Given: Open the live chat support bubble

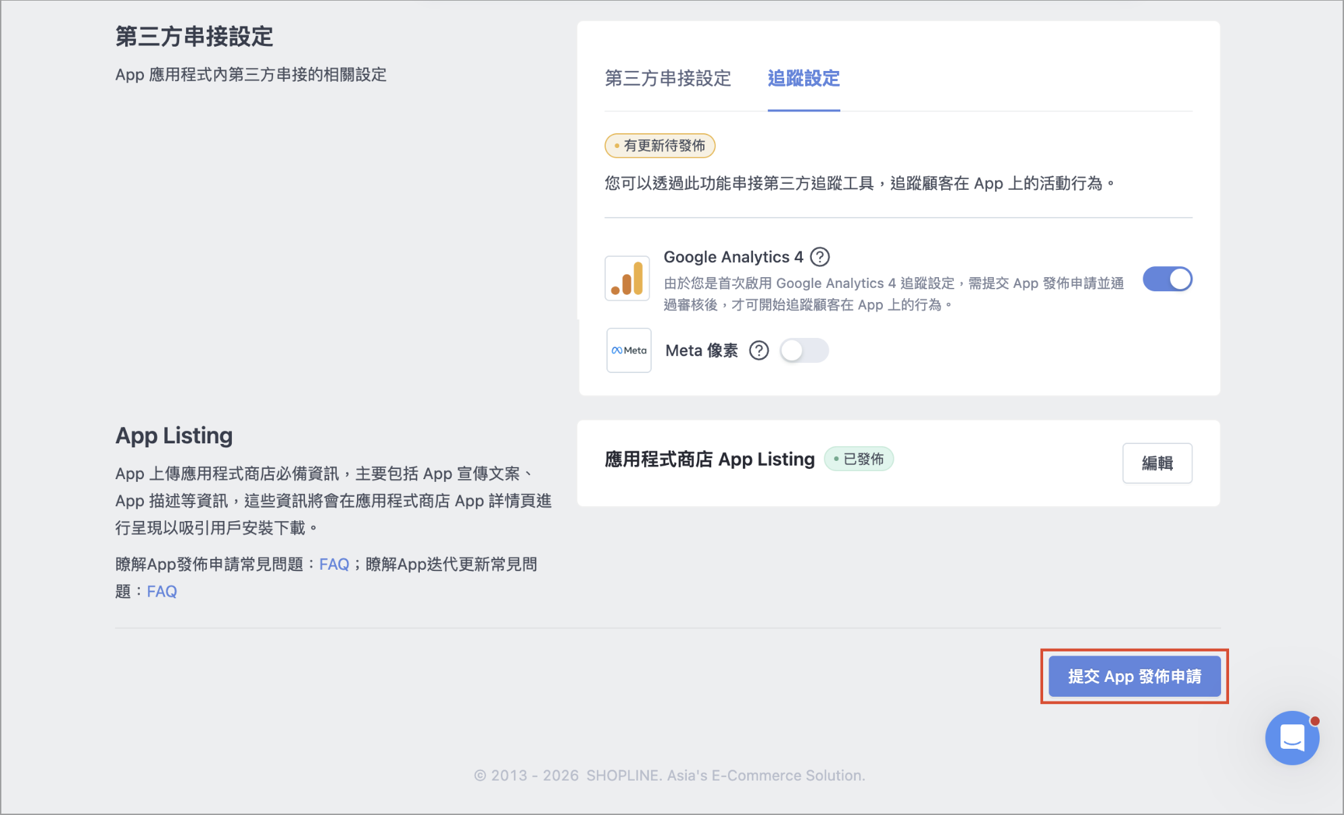Looking at the screenshot, I should pyautogui.click(x=1293, y=737).
